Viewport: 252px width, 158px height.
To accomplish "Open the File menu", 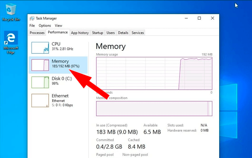I will coord(32,25).
